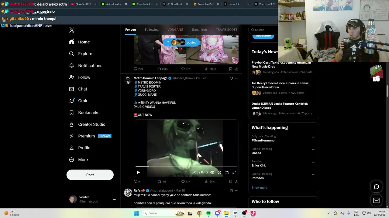Viewport: 389px width, 218px height.
Task: Open Grok in sidebar
Action: [78, 101]
